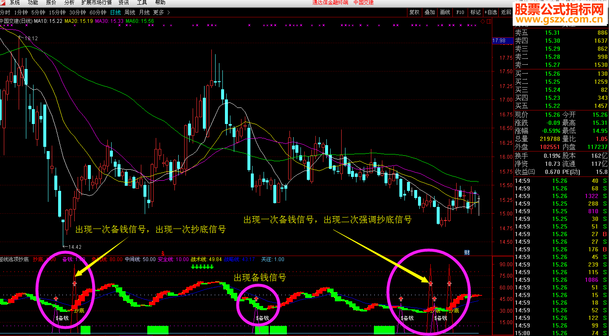Click the 标记 mark button
Image resolution: width=609 pixels, height=336 pixels.
coord(475,13)
